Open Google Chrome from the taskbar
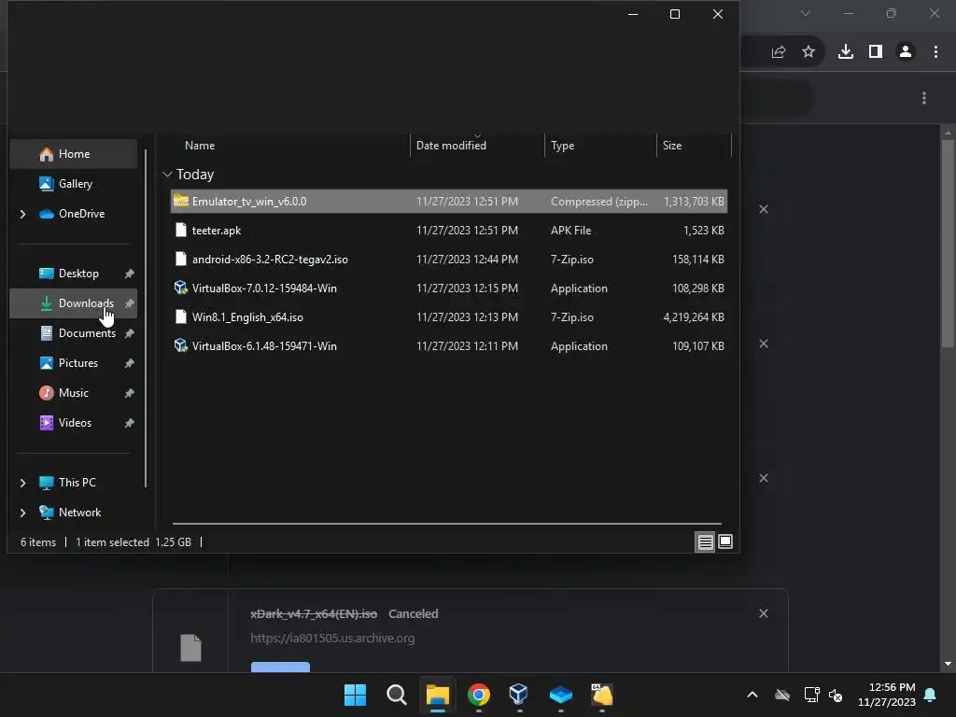 (x=479, y=695)
